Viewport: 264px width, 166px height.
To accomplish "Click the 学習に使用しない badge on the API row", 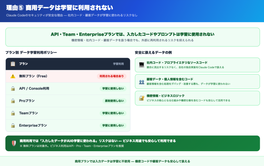I will click(113, 89).
